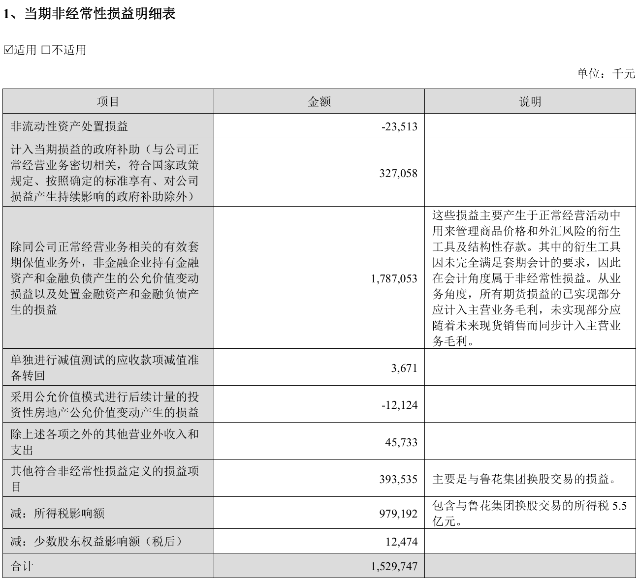Image resolution: width=639 pixels, height=580 pixels.
Task: Click the explanation starting 这些损益主要产生于
Action: point(527,278)
